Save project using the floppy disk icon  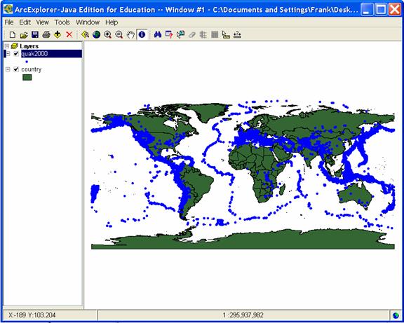point(35,34)
